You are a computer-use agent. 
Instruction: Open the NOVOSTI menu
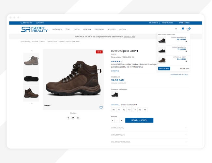(x=112, y=29)
